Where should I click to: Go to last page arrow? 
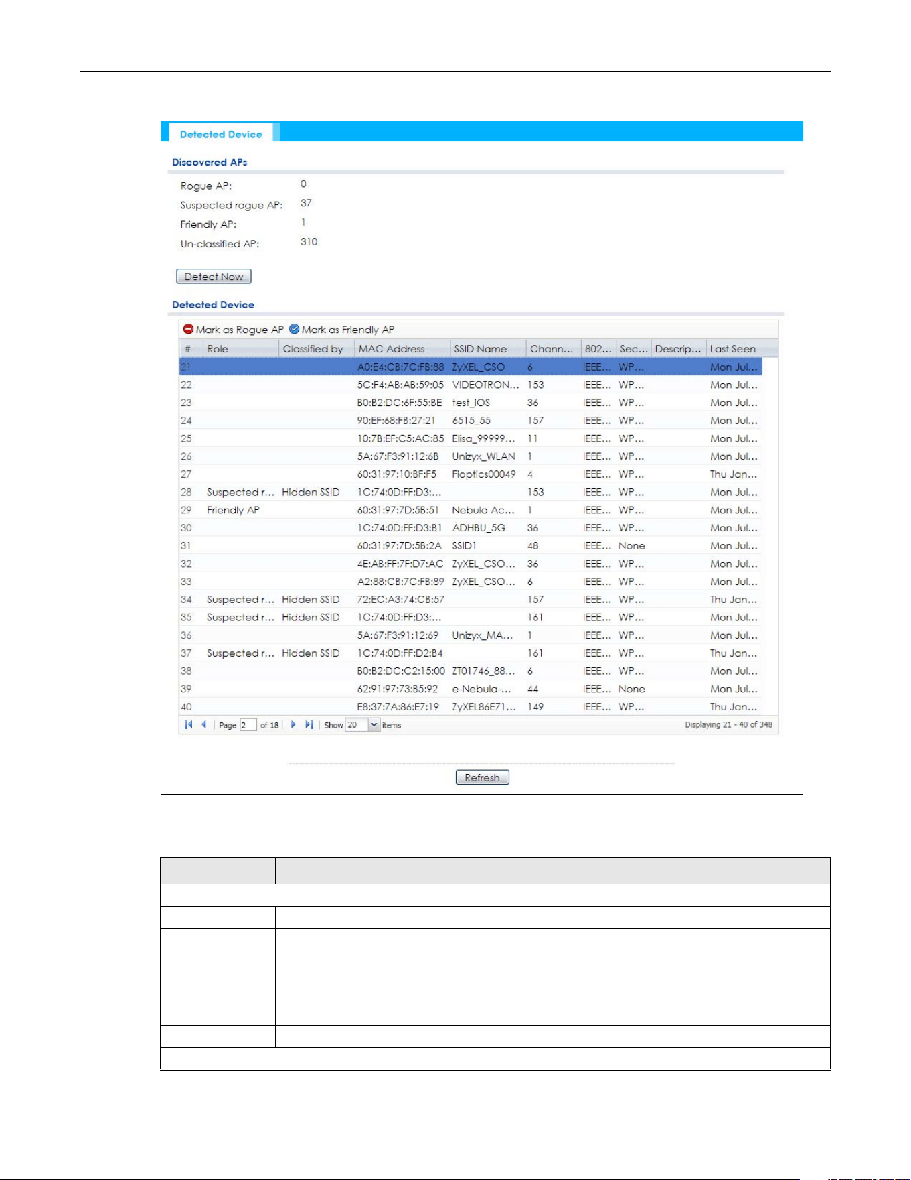coord(309,724)
